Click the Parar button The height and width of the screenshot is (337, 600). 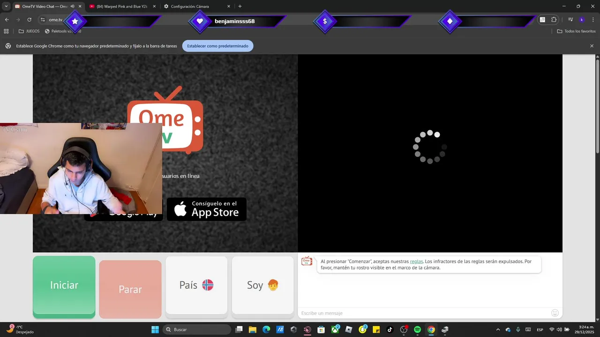[130, 289]
